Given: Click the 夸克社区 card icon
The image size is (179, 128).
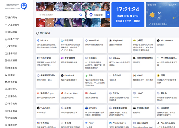Looking at the screenshot, I should point(38,123).
